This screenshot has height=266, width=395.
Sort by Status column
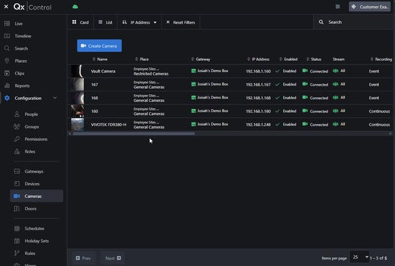coord(314,59)
